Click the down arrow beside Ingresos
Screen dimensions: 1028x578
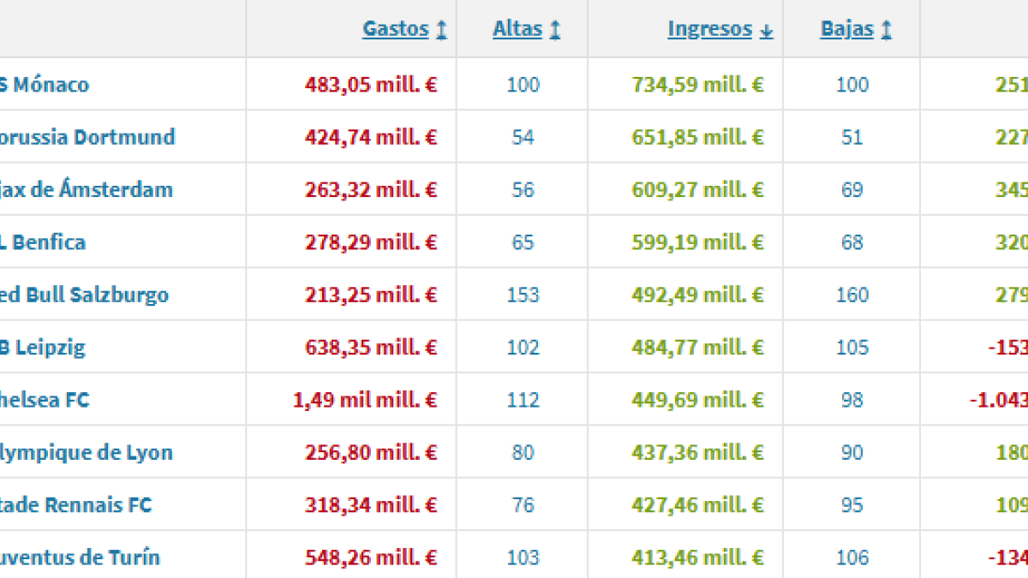[x=766, y=30]
